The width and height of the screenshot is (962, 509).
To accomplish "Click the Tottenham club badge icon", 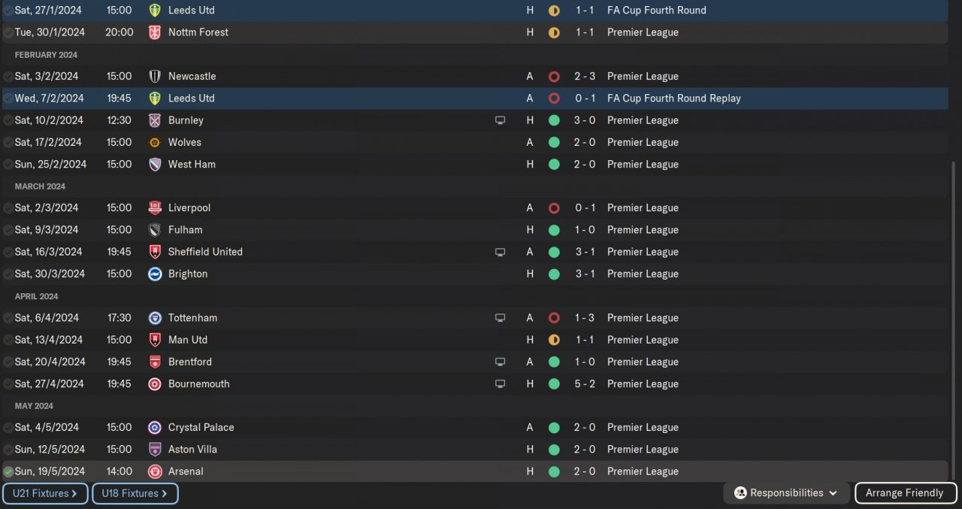I will tap(155, 317).
